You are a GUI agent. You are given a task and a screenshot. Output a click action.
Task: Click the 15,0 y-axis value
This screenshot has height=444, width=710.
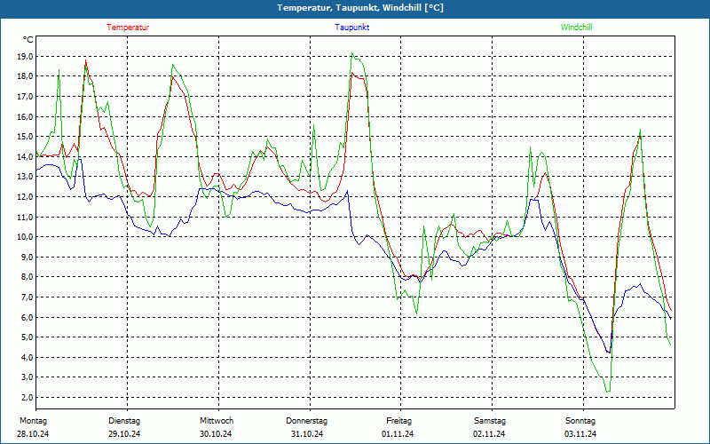tap(25, 137)
